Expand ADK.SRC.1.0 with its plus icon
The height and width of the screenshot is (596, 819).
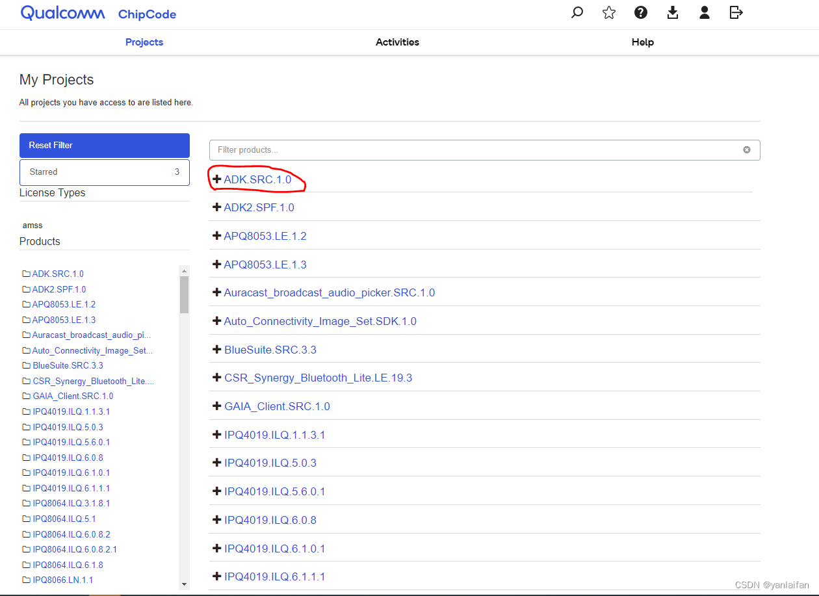[217, 179]
